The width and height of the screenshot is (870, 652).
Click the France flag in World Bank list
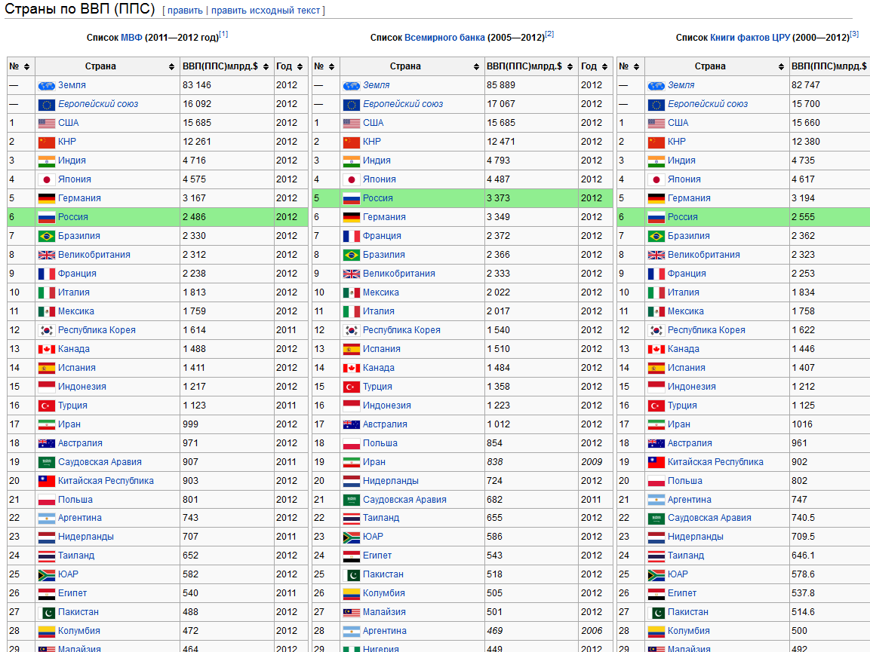pyautogui.click(x=351, y=236)
